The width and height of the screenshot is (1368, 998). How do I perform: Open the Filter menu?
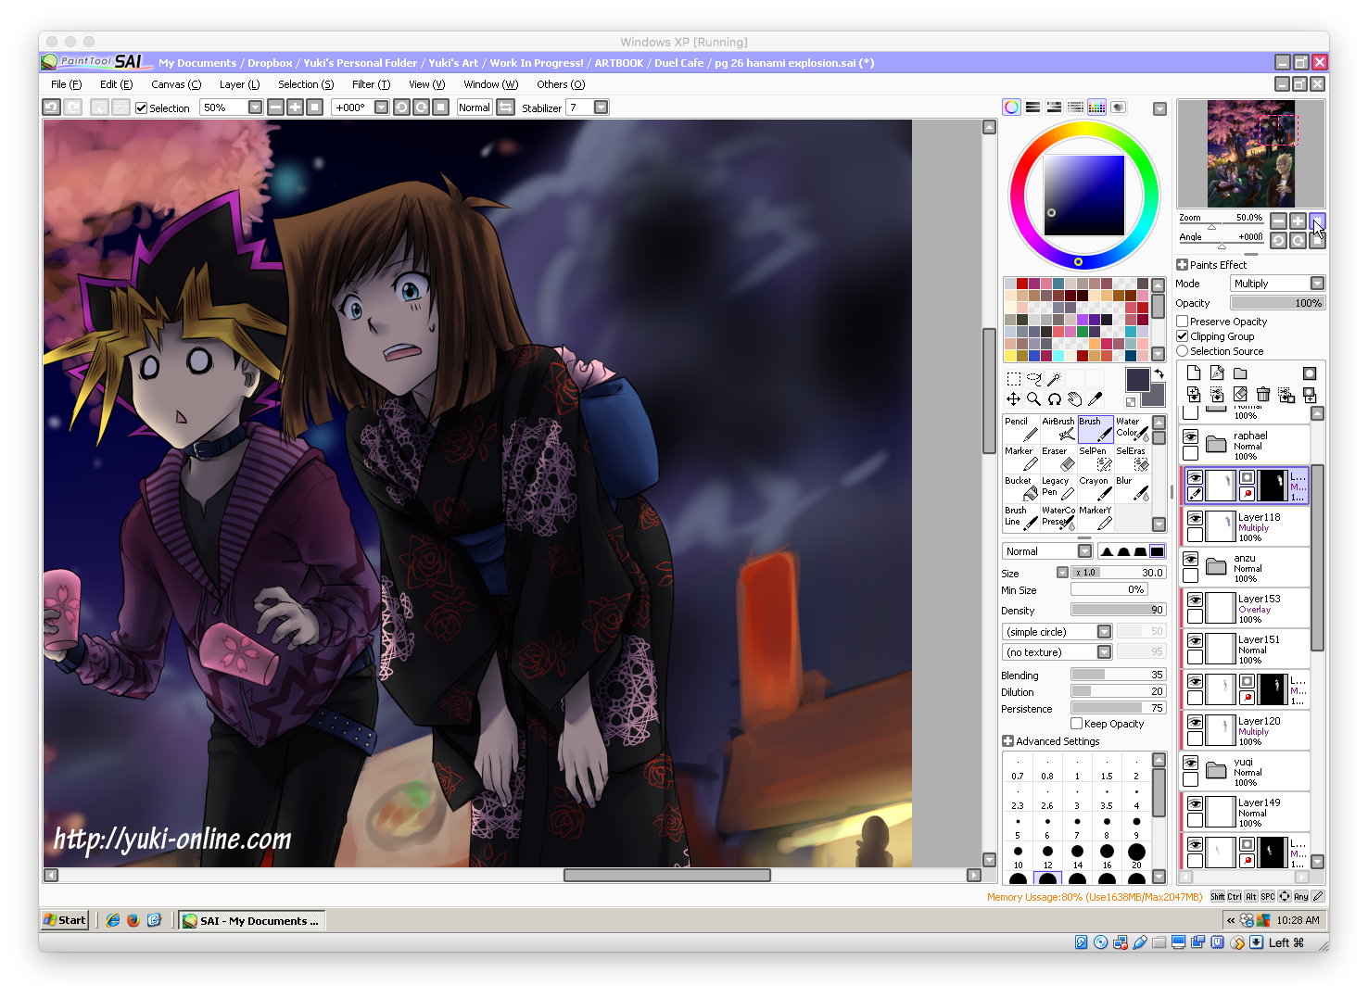click(371, 84)
